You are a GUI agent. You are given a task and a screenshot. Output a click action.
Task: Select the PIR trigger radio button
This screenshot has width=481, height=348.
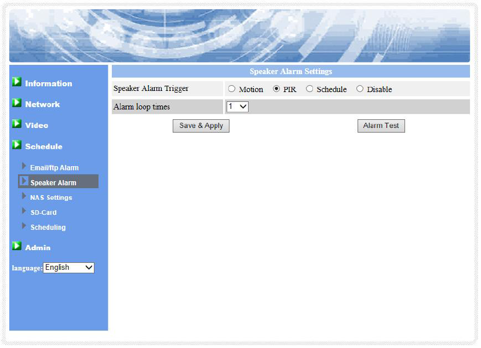[x=276, y=89]
